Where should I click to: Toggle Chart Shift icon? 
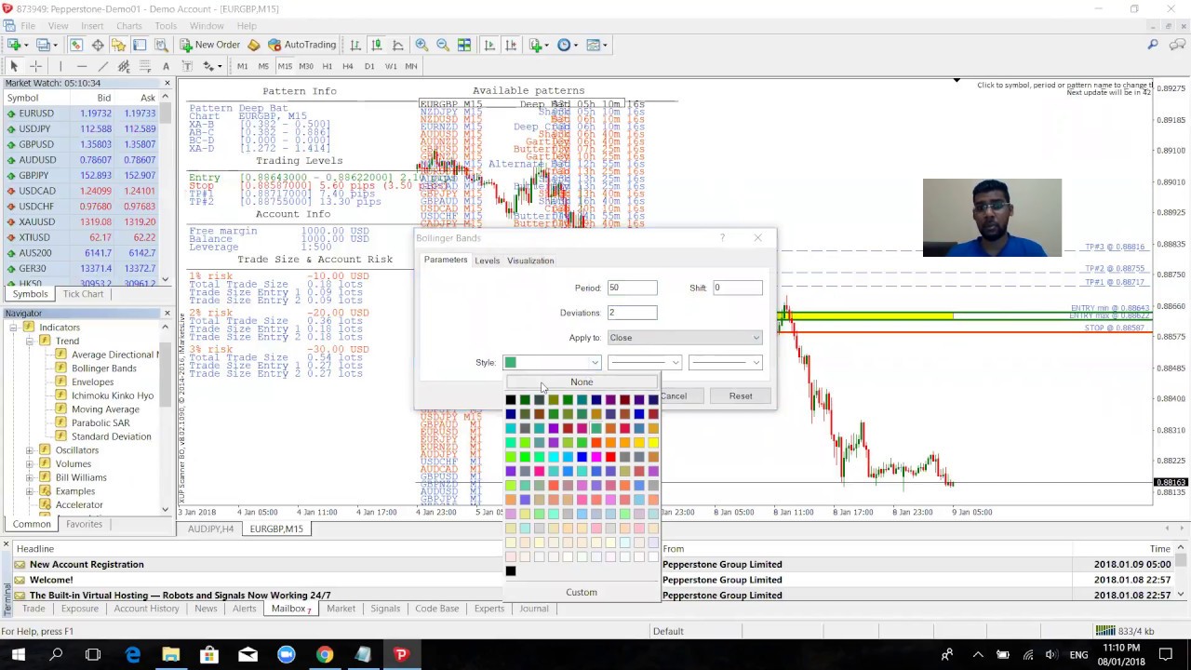pyautogui.click(x=511, y=45)
